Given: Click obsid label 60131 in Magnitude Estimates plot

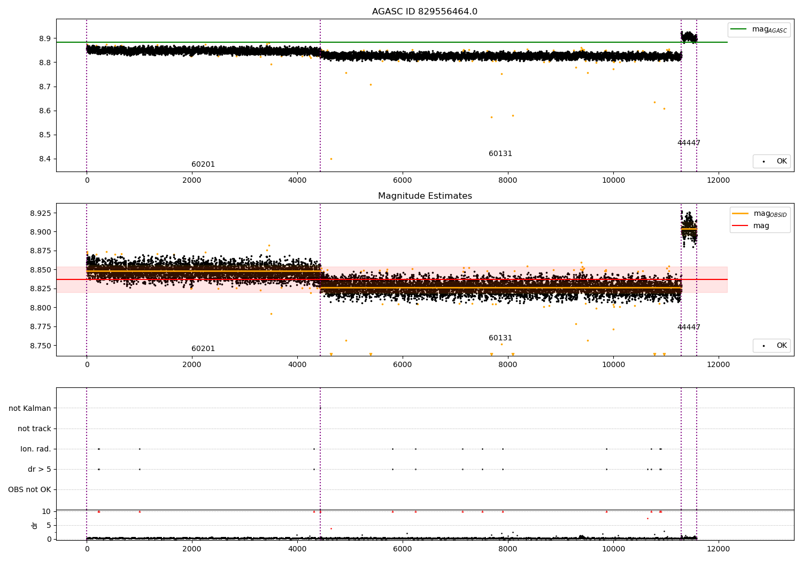Looking at the screenshot, I should 500,338.
